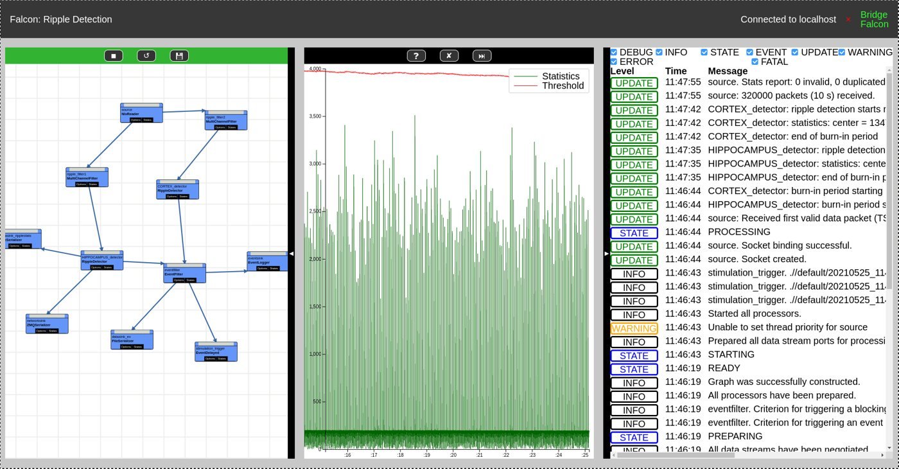This screenshot has width=899, height=469.
Task: Uncheck the DEBUG log filter
Action: 614,52
